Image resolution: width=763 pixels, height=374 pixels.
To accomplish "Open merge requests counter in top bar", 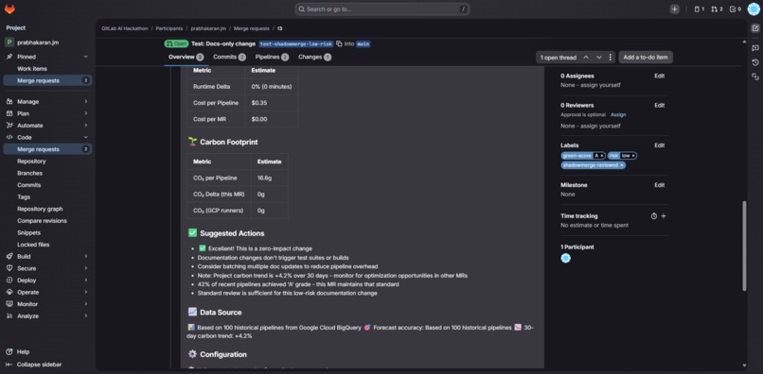I will coord(717,9).
